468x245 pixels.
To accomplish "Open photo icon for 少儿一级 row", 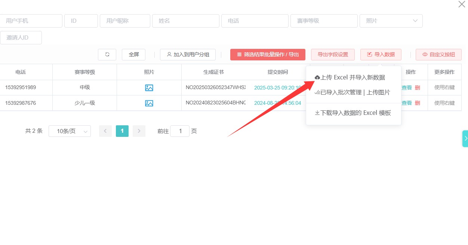I will 149,103.
